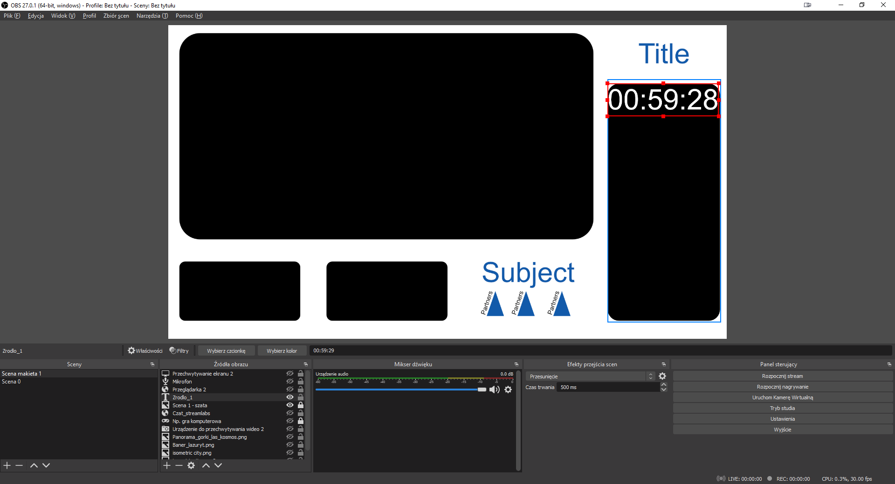
Task: Remove the selected source with the minus icon
Action: [x=179, y=465]
